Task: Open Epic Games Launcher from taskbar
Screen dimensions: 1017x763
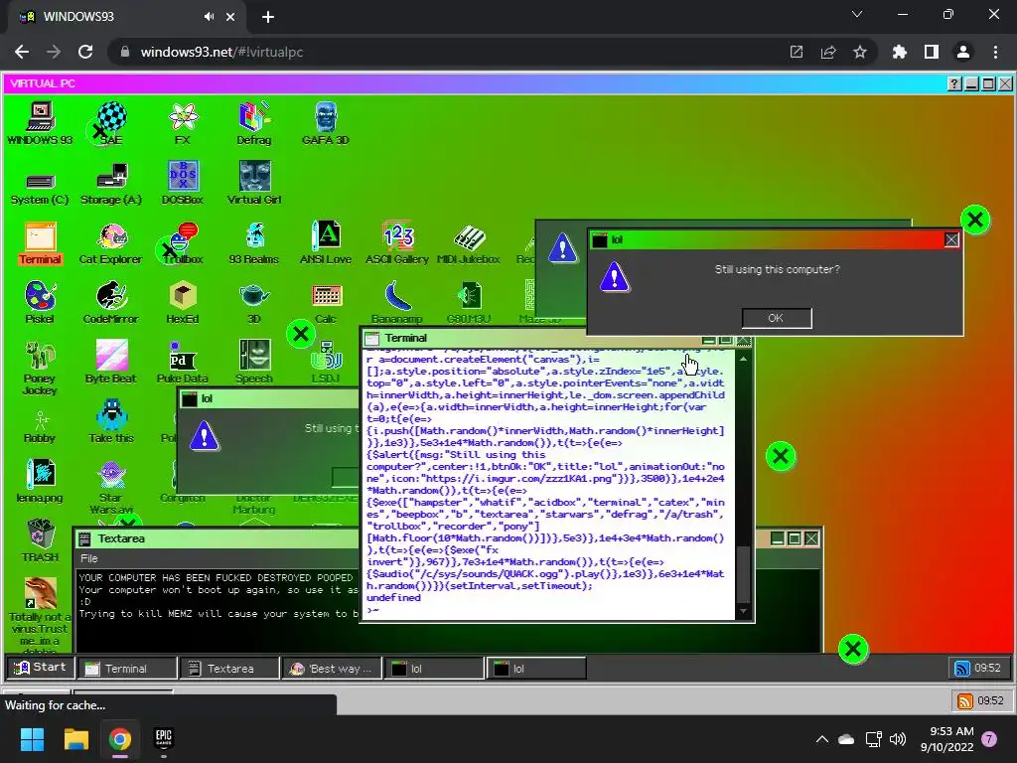Action: point(164,739)
